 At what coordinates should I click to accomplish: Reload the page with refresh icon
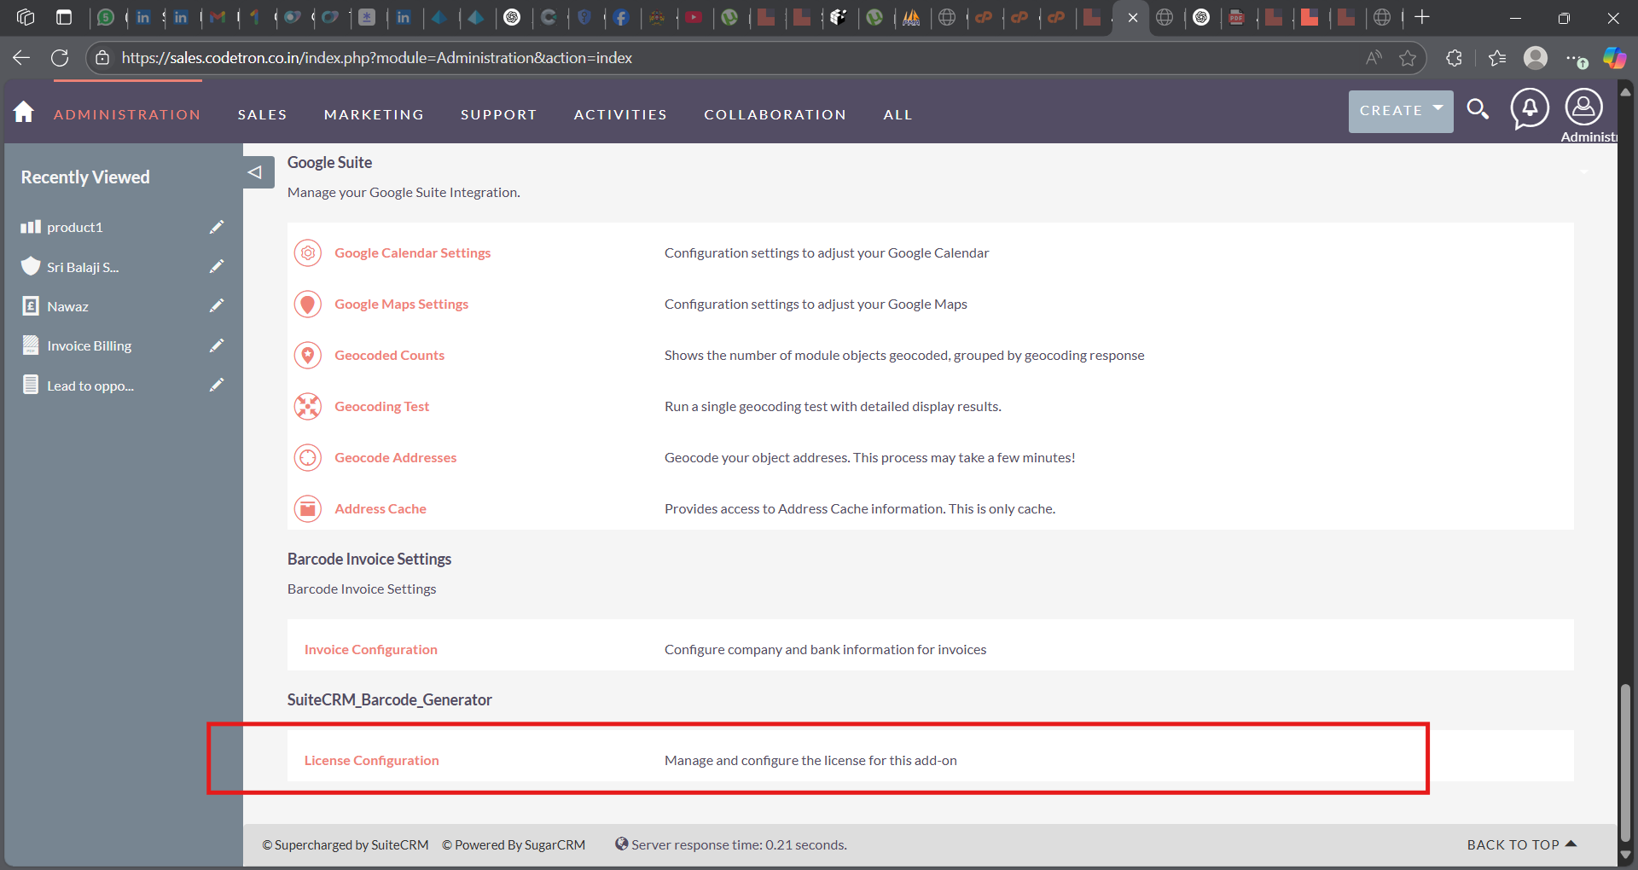(x=60, y=58)
